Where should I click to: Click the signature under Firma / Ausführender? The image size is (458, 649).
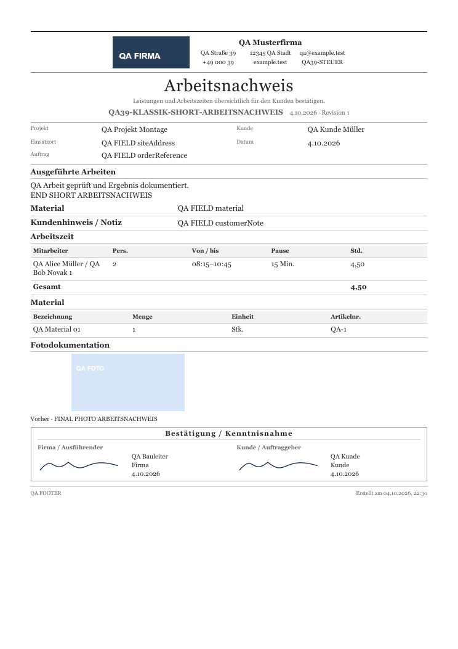click(x=79, y=466)
